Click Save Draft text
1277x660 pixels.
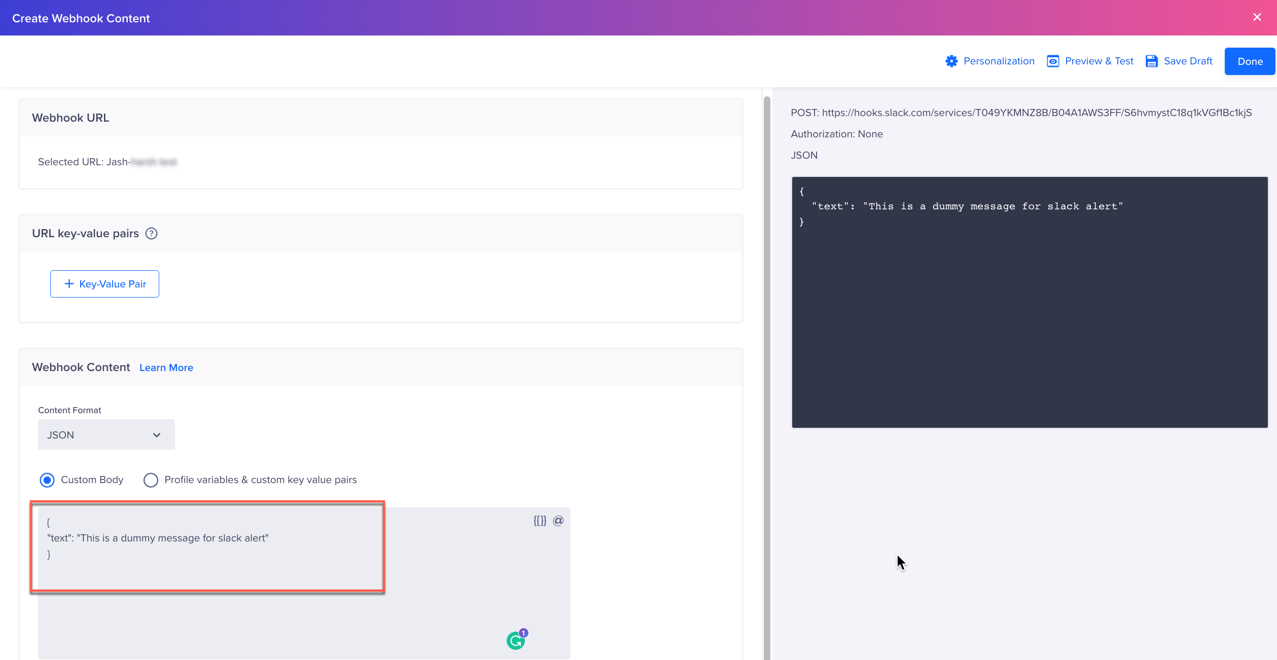(1188, 61)
